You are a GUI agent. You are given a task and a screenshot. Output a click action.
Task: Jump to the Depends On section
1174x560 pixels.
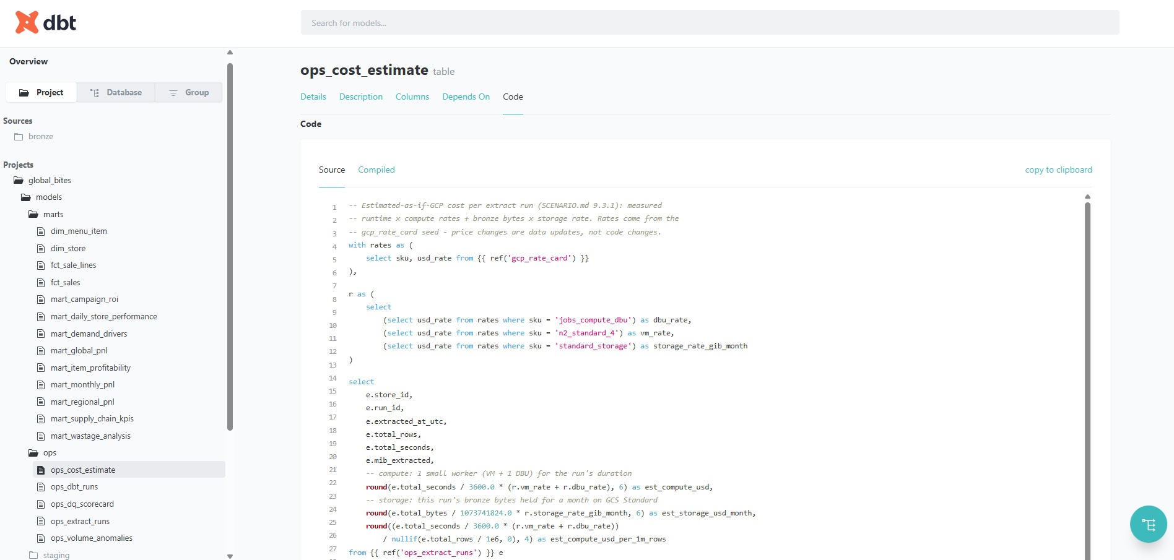(x=466, y=97)
